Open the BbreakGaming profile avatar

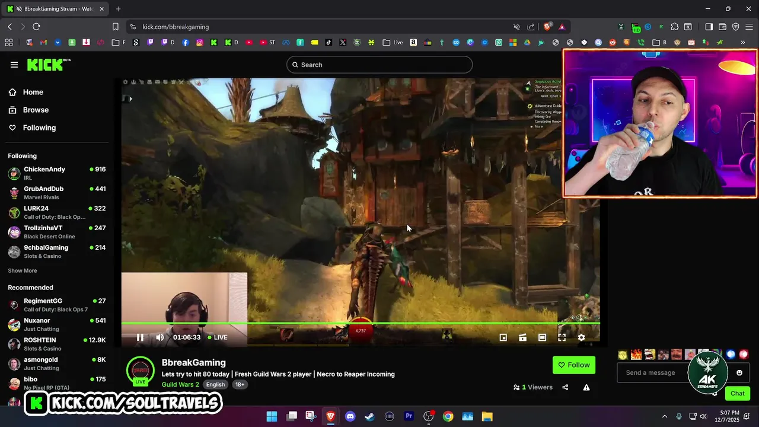(141, 371)
